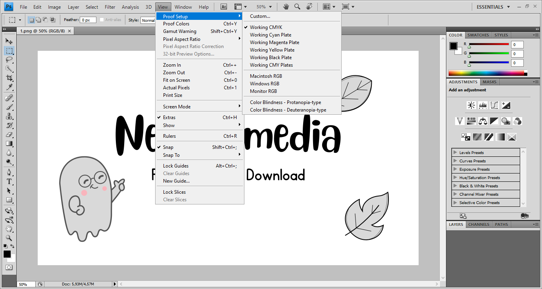Image resolution: width=542 pixels, height=289 pixels.
Task: Open the Filter menu
Action: [x=110, y=7]
